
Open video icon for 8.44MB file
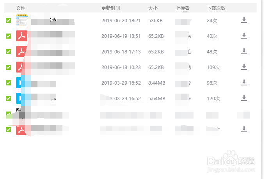point(21,83)
